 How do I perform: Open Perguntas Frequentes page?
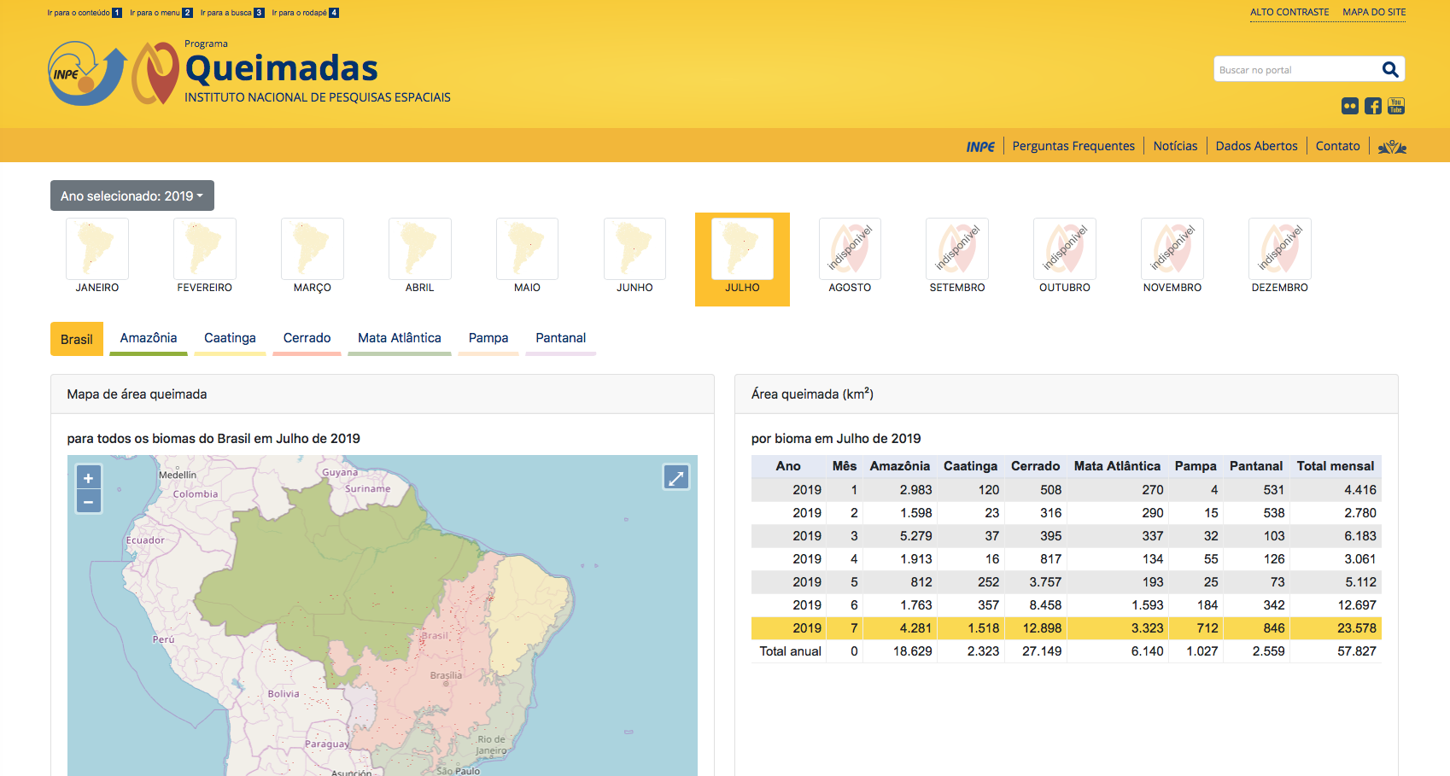(1073, 146)
